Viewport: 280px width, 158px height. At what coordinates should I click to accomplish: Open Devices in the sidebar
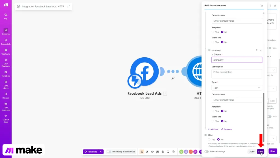[x=6, y=96]
